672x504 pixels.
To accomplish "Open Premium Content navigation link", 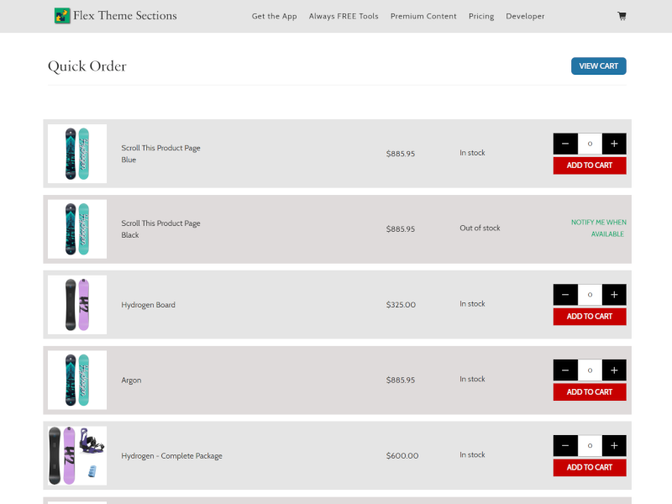I will click(x=423, y=16).
